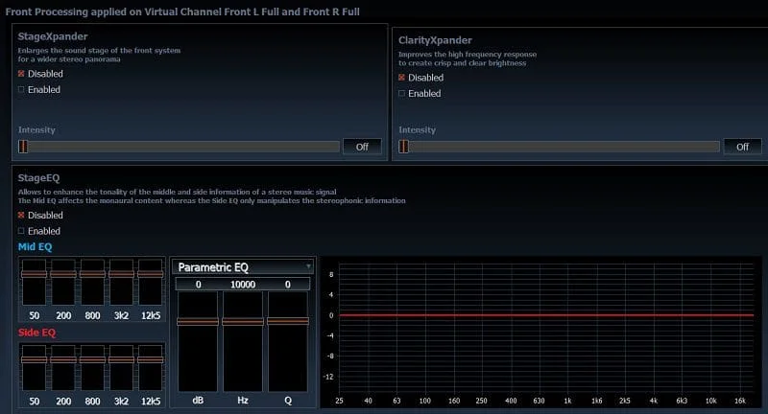The image size is (768, 414).
Task: Click the Side EQ 200 Hz fader
Action: coord(63,359)
